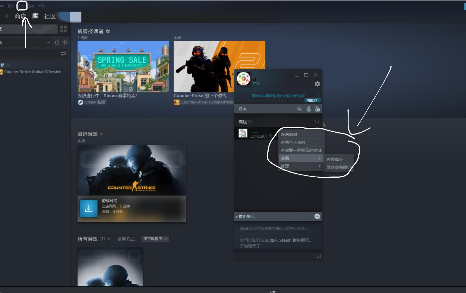Search friends with the magnifier icon
This screenshot has height=293, width=466.
point(299,109)
